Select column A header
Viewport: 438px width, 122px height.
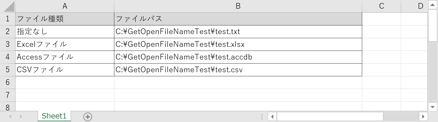point(65,6)
